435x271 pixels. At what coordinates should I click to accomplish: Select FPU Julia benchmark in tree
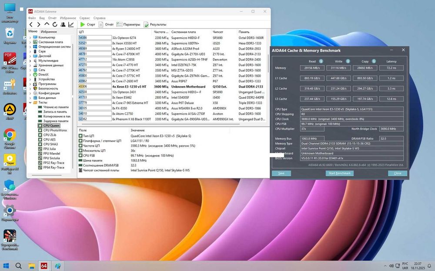47,149
